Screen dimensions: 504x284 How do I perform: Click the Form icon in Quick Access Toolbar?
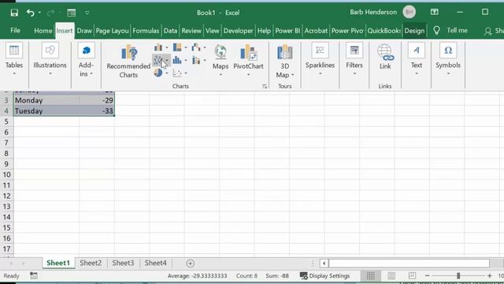pos(72,13)
